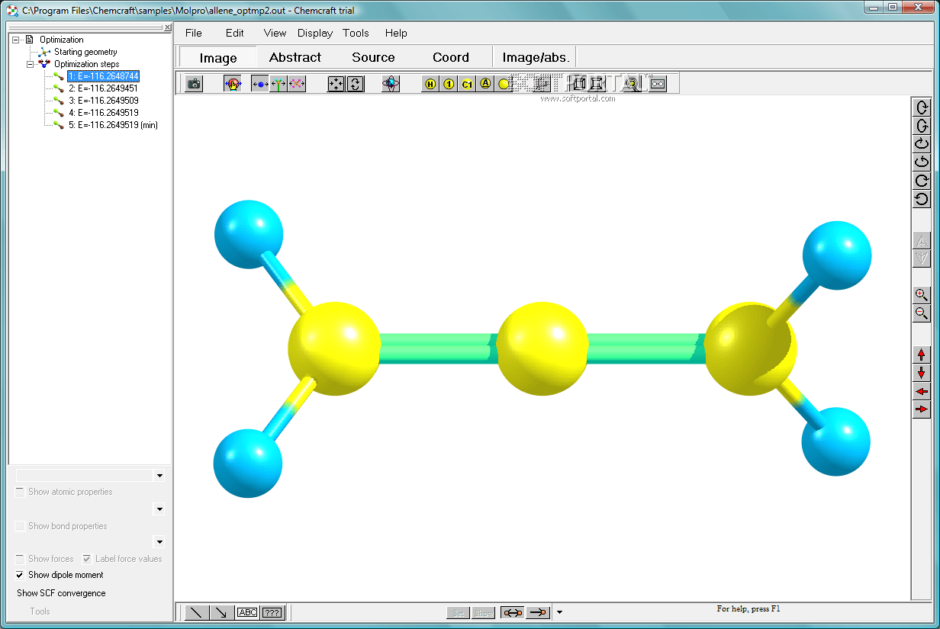The width and height of the screenshot is (940, 629).
Task: Click the square rotate-arrows icon
Action: tap(356, 84)
